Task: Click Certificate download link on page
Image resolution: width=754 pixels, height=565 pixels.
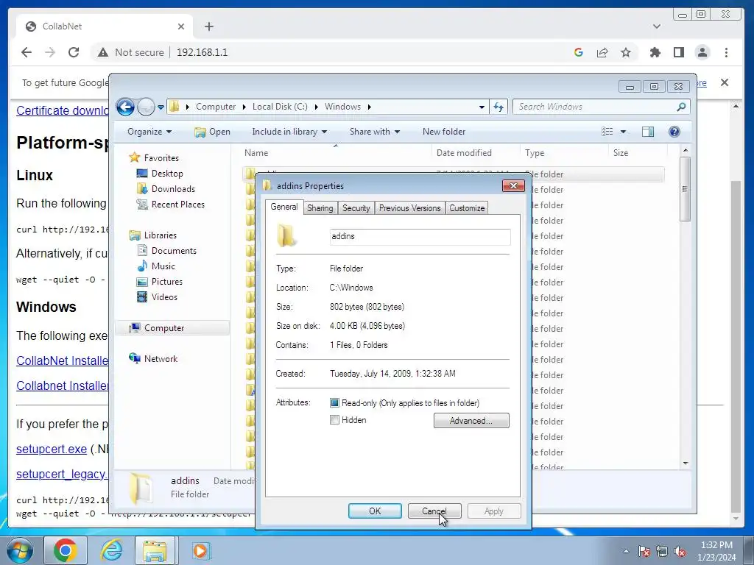Action: click(x=63, y=110)
